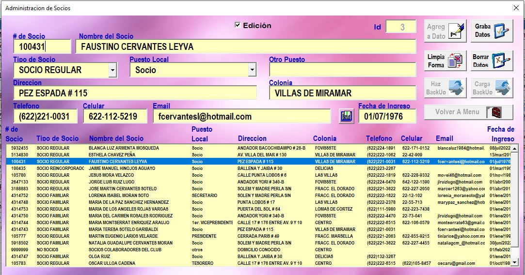525x275 pixels.
Task: Delete record with Borrar Datos
Action: pos(492,61)
